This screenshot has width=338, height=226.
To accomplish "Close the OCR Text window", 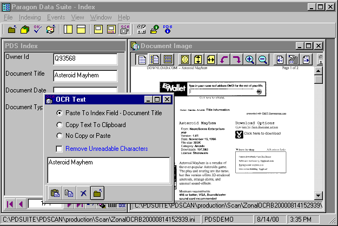I will click(x=167, y=99).
